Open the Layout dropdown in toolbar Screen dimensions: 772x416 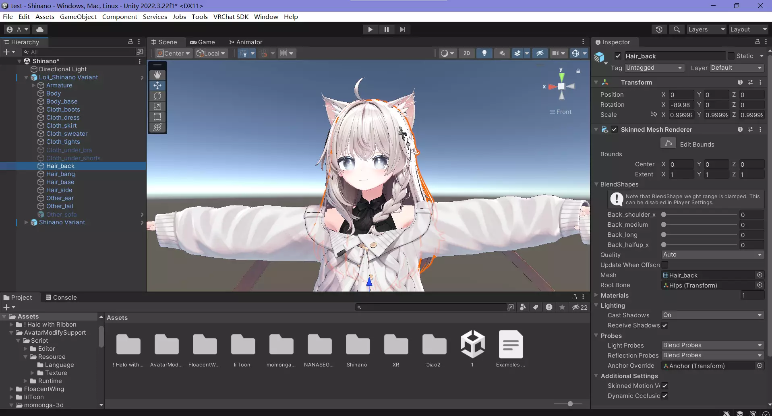tap(749, 29)
